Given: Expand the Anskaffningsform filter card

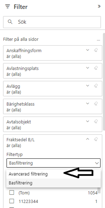Looking at the screenshot, I should pos(88,50).
